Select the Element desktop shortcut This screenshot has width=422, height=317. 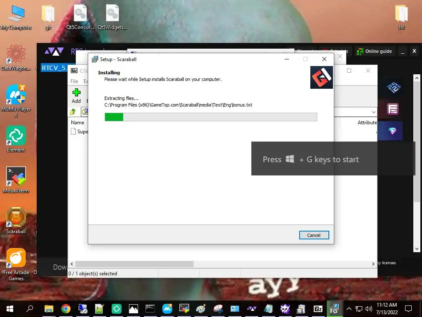click(x=16, y=139)
